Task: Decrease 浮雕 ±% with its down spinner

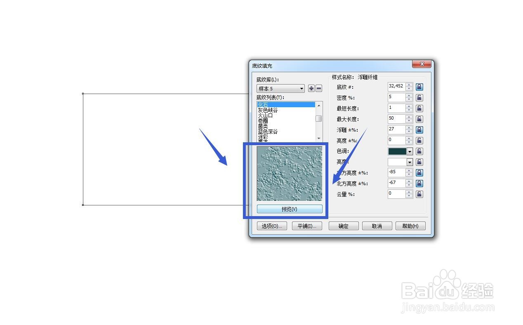Action: 409,132
